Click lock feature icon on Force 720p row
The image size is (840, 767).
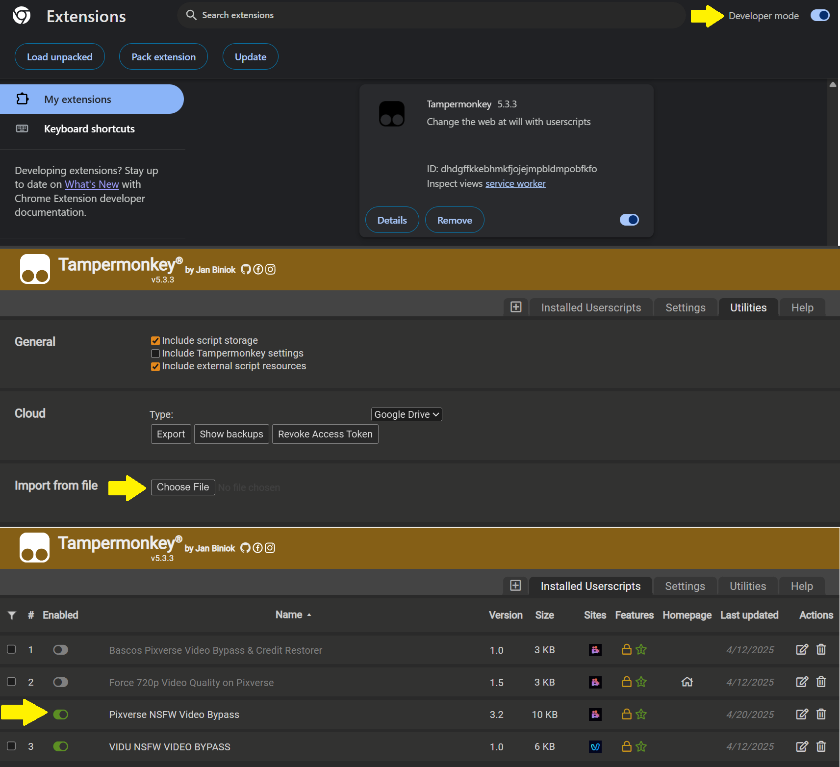[x=626, y=682]
